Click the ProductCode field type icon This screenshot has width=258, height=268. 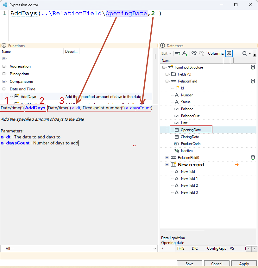(177, 144)
